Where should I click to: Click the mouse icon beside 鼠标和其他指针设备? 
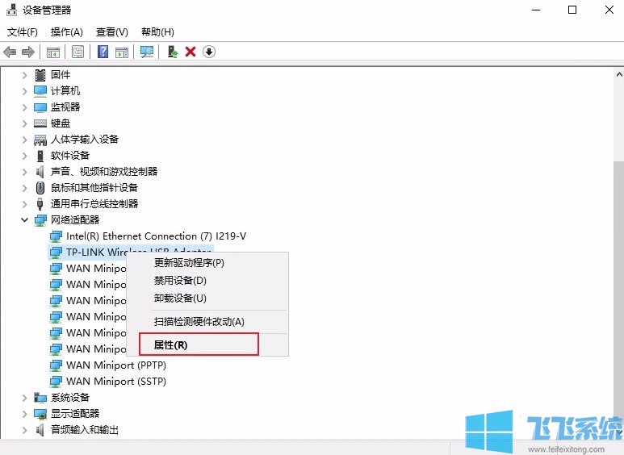[40, 188]
